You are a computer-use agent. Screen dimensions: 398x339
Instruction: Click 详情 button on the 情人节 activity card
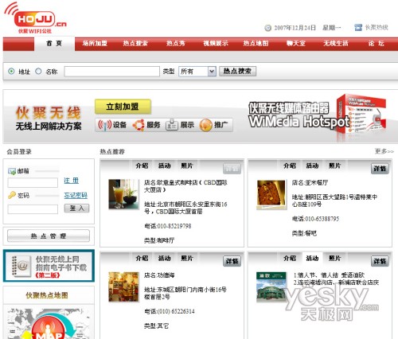pyautogui.click(x=380, y=261)
